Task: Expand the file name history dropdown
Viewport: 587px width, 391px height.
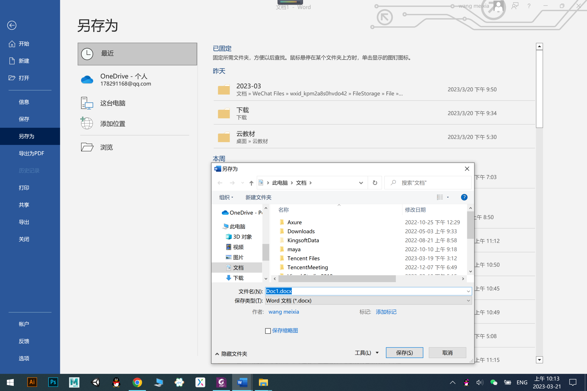Action: point(468,291)
